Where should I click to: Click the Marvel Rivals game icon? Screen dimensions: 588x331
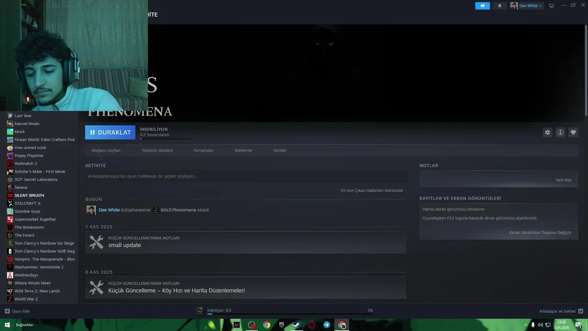(10, 124)
